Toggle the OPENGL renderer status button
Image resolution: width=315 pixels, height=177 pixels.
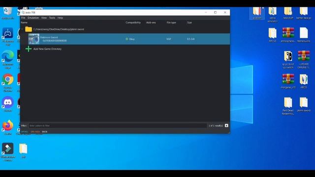pos(25,132)
